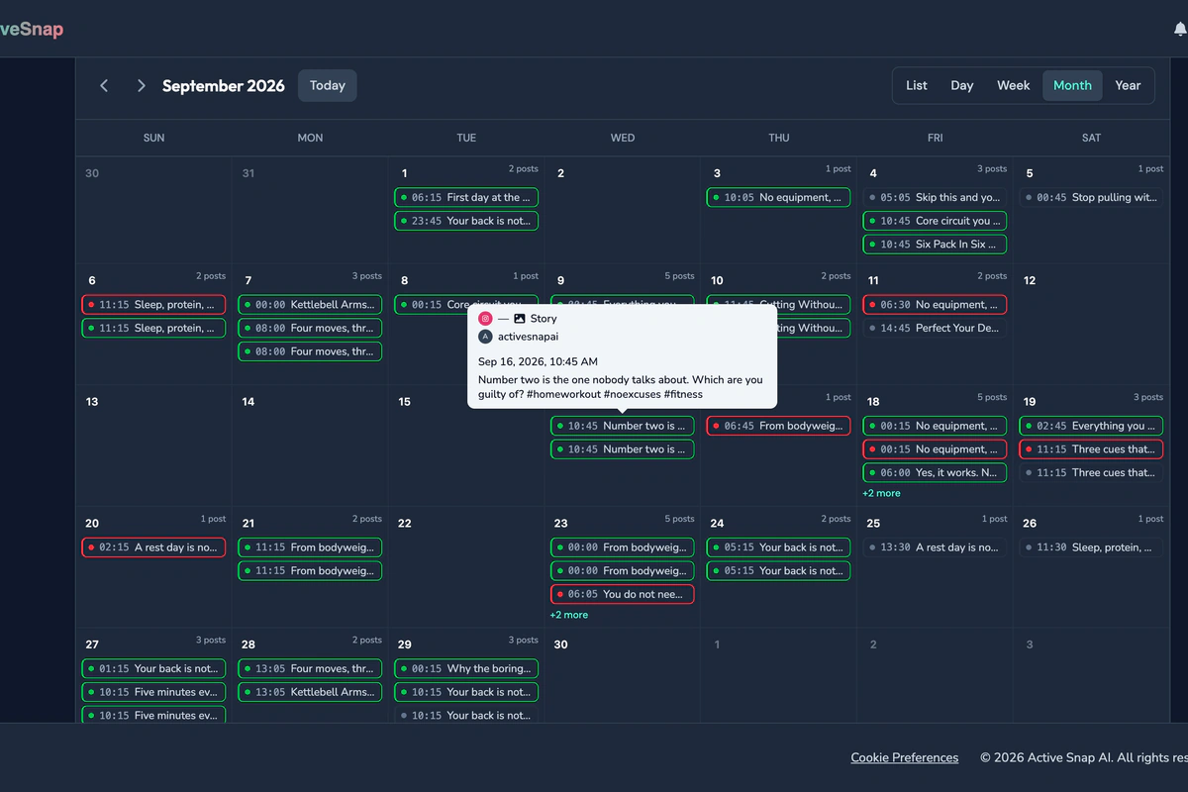Viewport: 1188px width, 792px height.
Task: Select day 12 in the calendar
Action: 1030,280
